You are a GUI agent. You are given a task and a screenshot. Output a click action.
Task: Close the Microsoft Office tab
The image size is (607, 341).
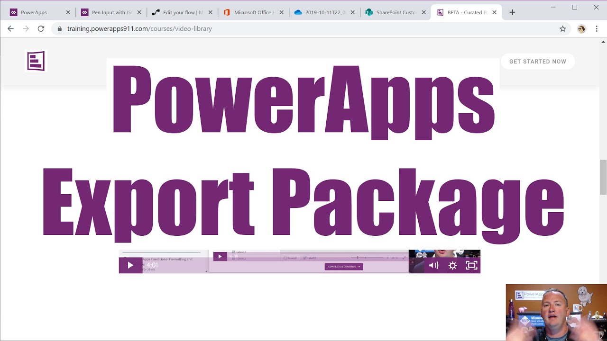[x=281, y=12]
